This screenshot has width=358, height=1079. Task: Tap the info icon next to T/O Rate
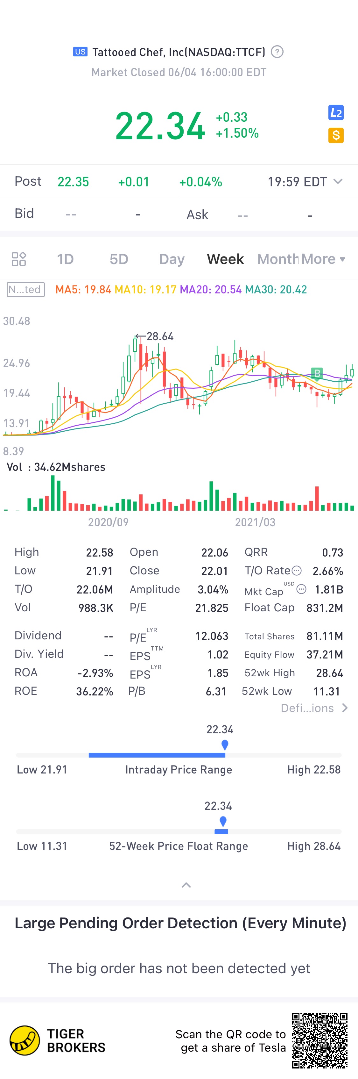297,571
